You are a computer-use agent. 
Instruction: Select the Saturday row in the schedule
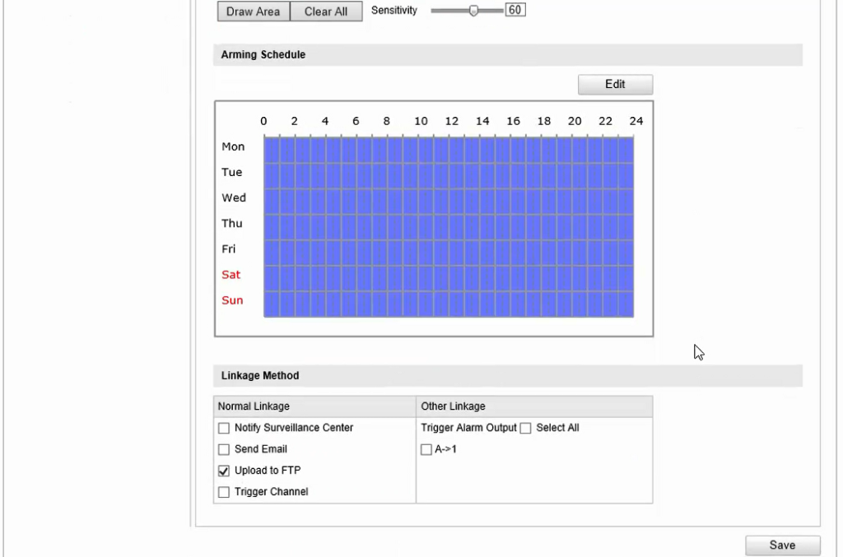click(x=449, y=275)
